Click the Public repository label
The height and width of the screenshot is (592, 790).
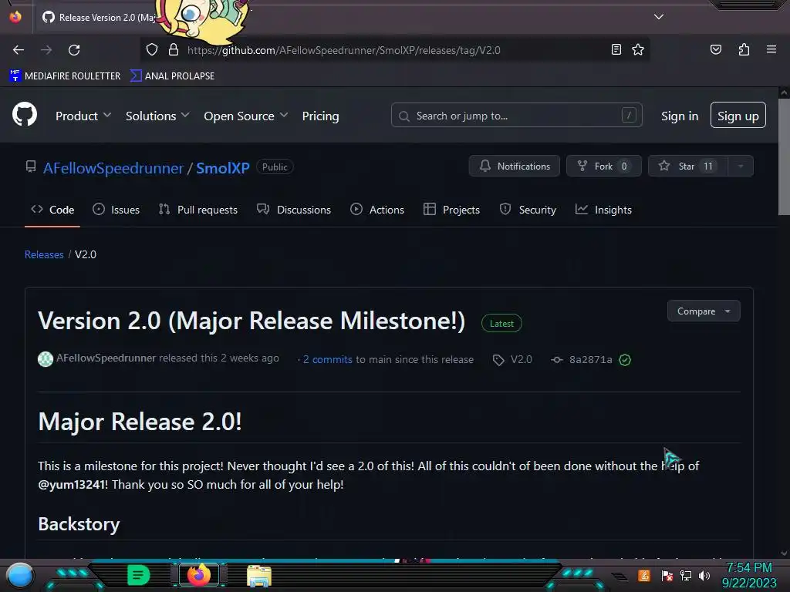tap(275, 167)
